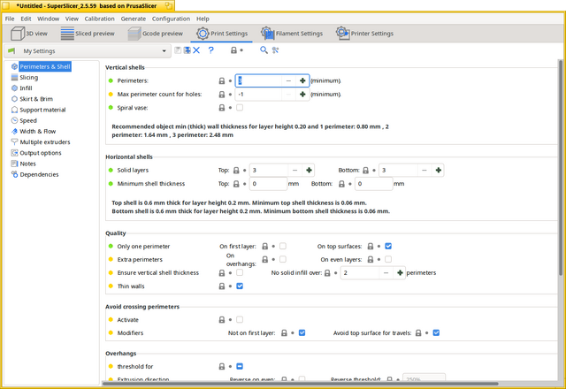Select Multiple extruders page
The width and height of the screenshot is (566, 389).
[x=45, y=142]
